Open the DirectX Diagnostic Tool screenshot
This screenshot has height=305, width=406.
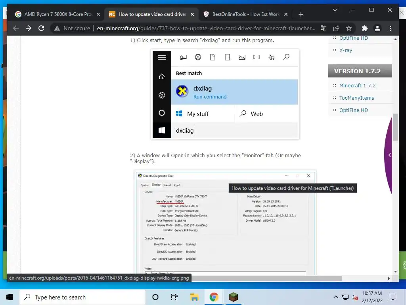point(225,222)
